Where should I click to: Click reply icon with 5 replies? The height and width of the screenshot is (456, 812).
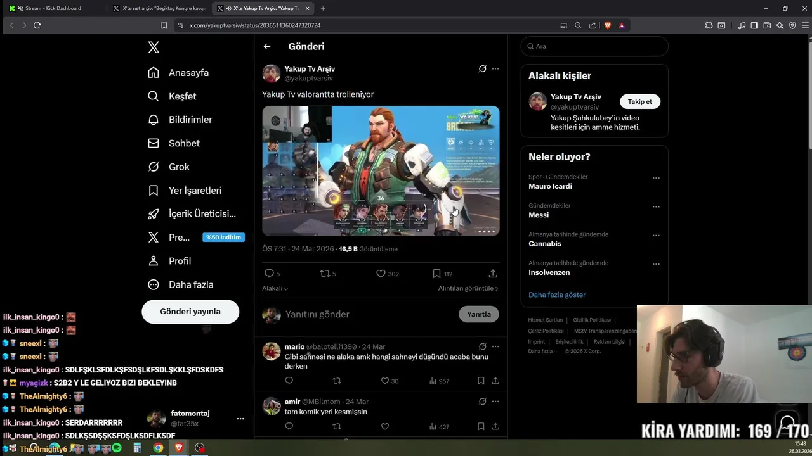click(x=269, y=274)
